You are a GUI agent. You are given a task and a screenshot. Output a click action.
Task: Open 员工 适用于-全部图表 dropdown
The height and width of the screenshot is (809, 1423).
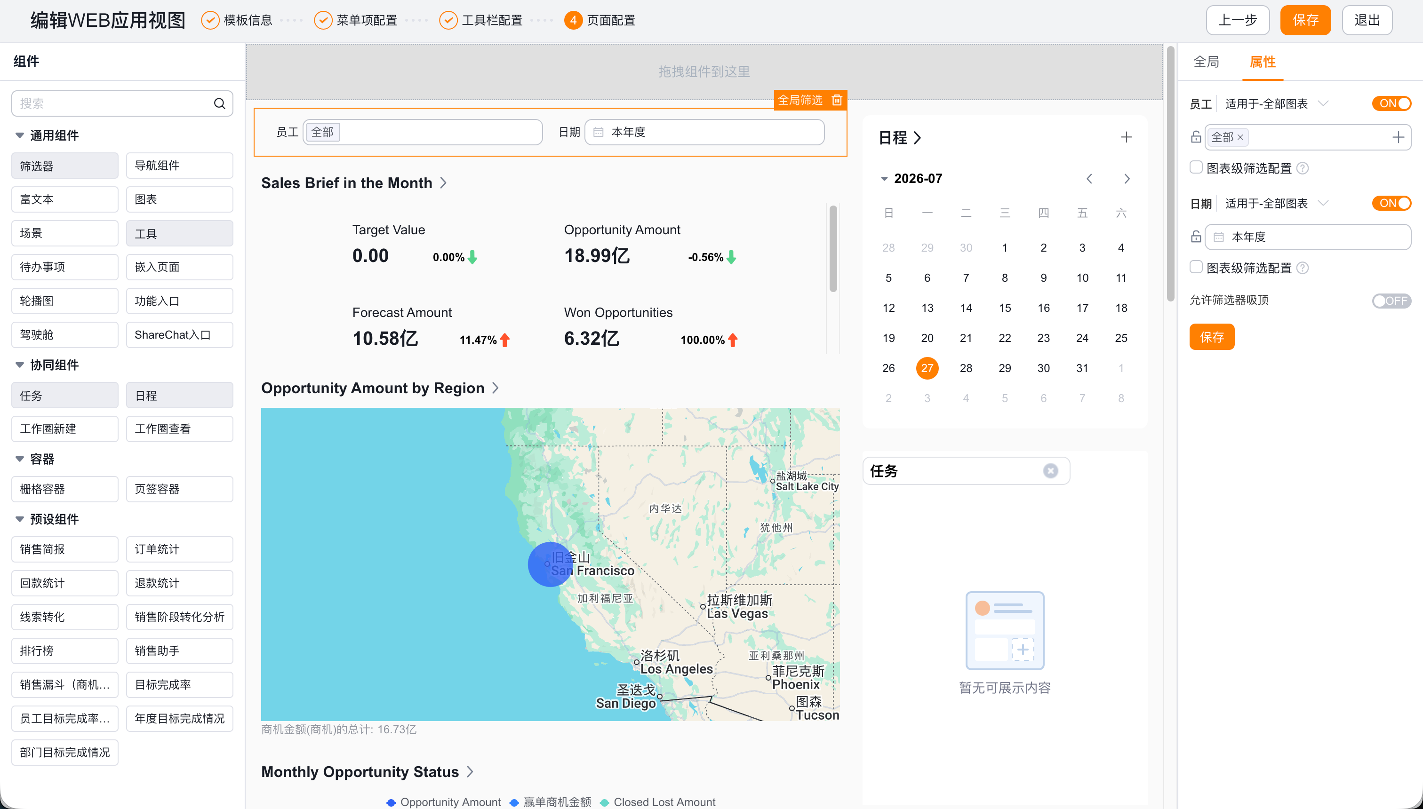[1276, 104]
